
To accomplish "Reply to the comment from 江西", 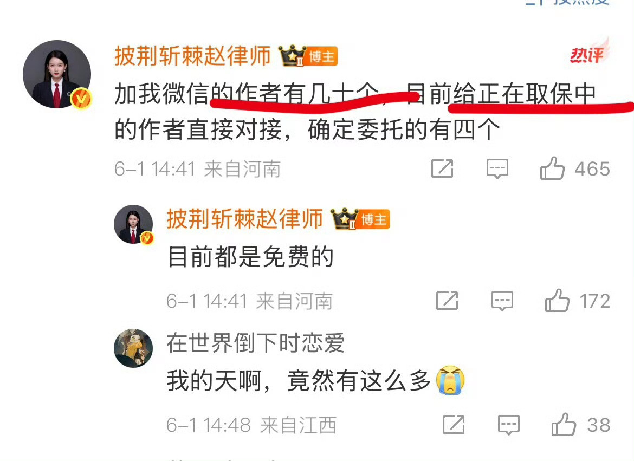I will pyautogui.click(x=509, y=425).
